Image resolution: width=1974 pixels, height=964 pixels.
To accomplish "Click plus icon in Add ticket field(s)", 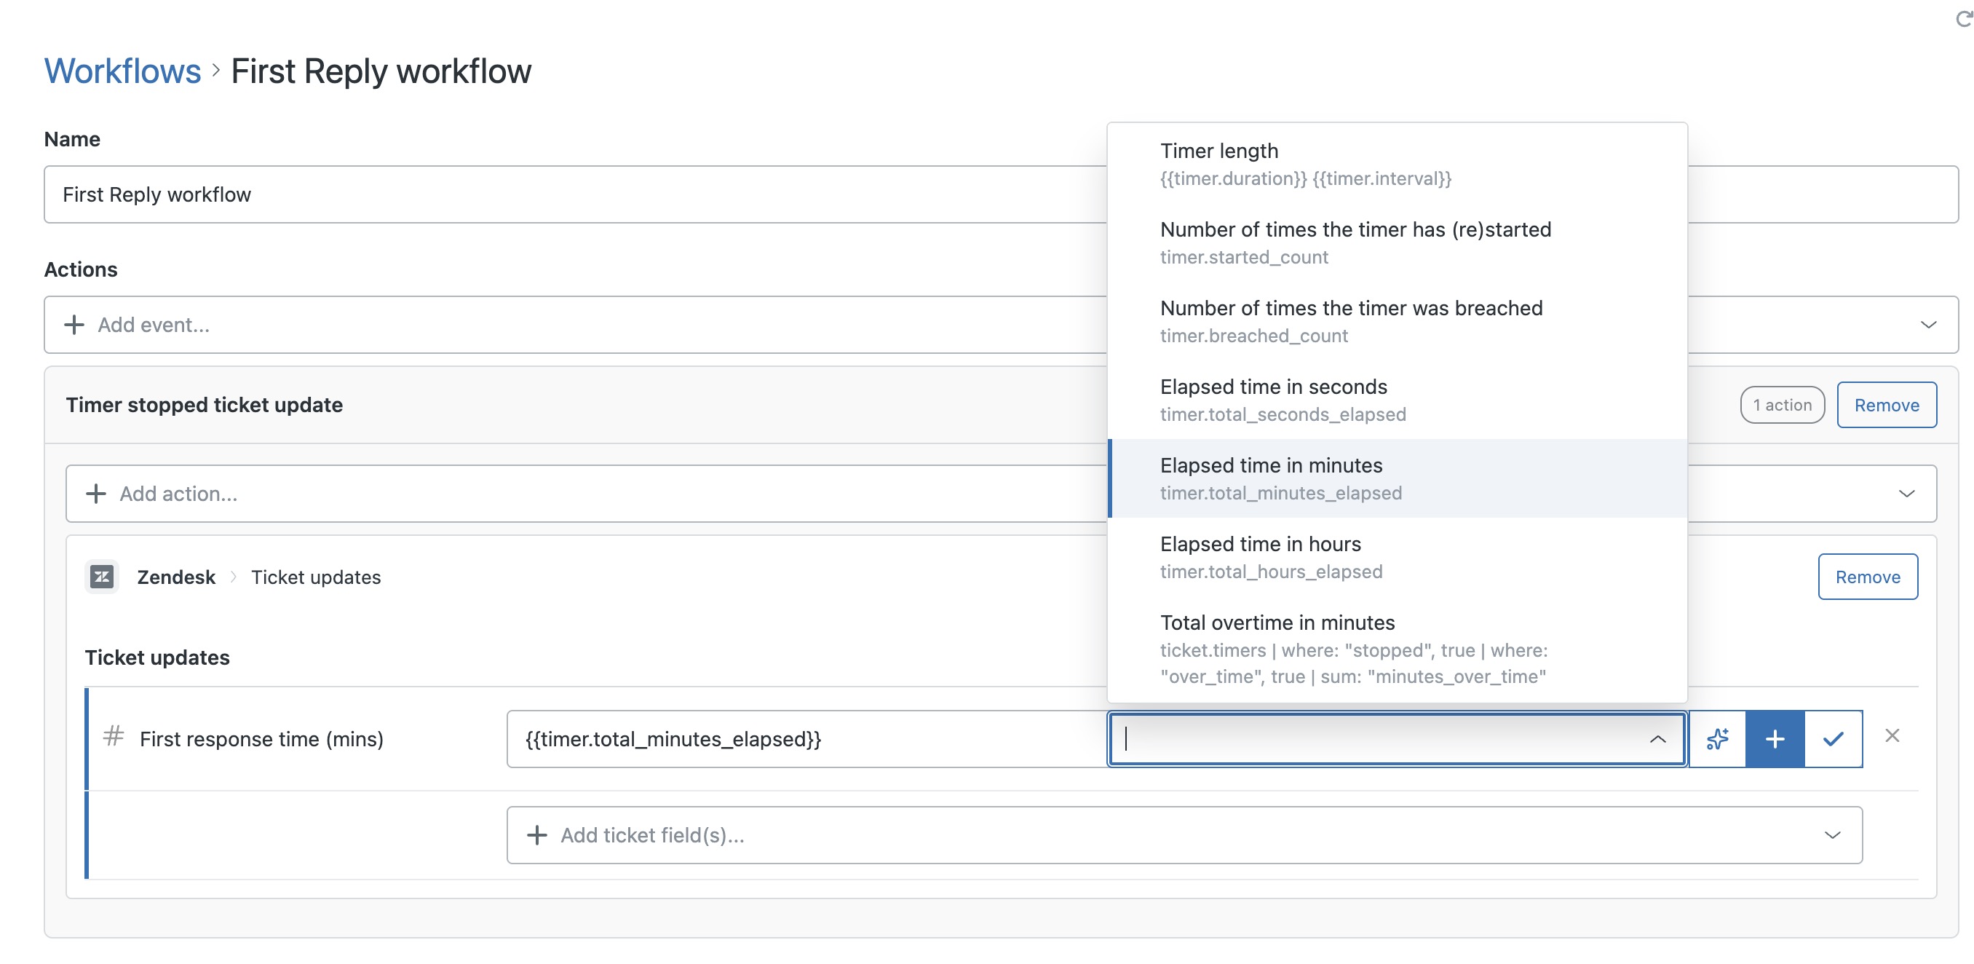I will [537, 834].
